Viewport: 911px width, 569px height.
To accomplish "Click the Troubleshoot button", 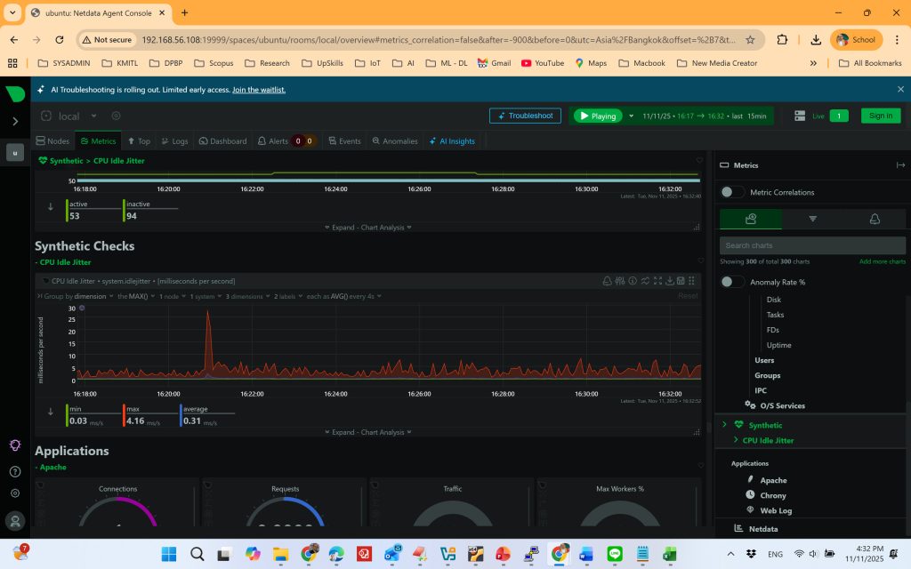I will coord(525,116).
